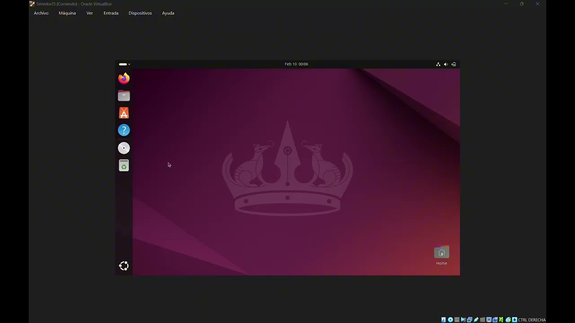Open the Máquina menu
Screen dimensions: 575x323
click(x=67, y=13)
